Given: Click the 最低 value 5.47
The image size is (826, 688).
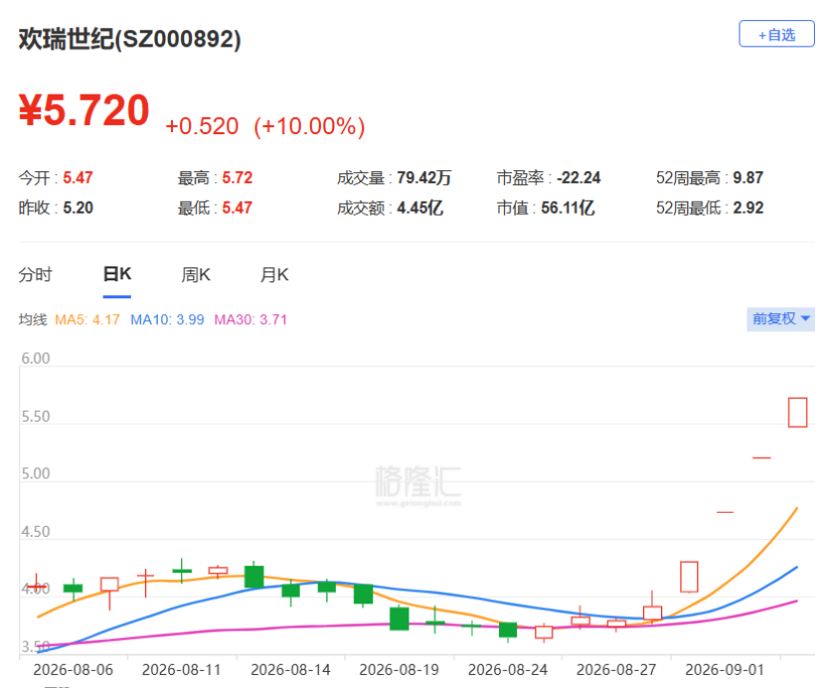Looking at the screenshot, I should pyautogui.click(x=237, y=208).
